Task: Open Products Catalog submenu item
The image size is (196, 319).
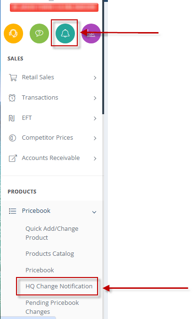Action: pyautogui.click(x=50, y=254)
